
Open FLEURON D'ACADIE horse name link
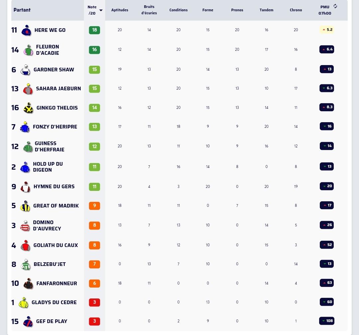point(48,50)
